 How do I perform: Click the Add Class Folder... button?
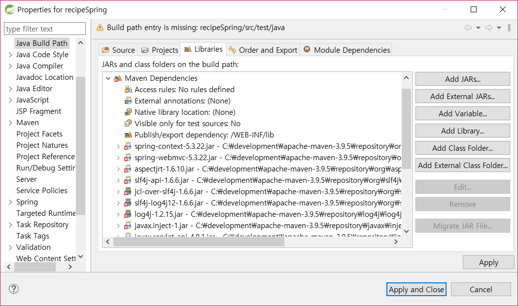(462, 148)
